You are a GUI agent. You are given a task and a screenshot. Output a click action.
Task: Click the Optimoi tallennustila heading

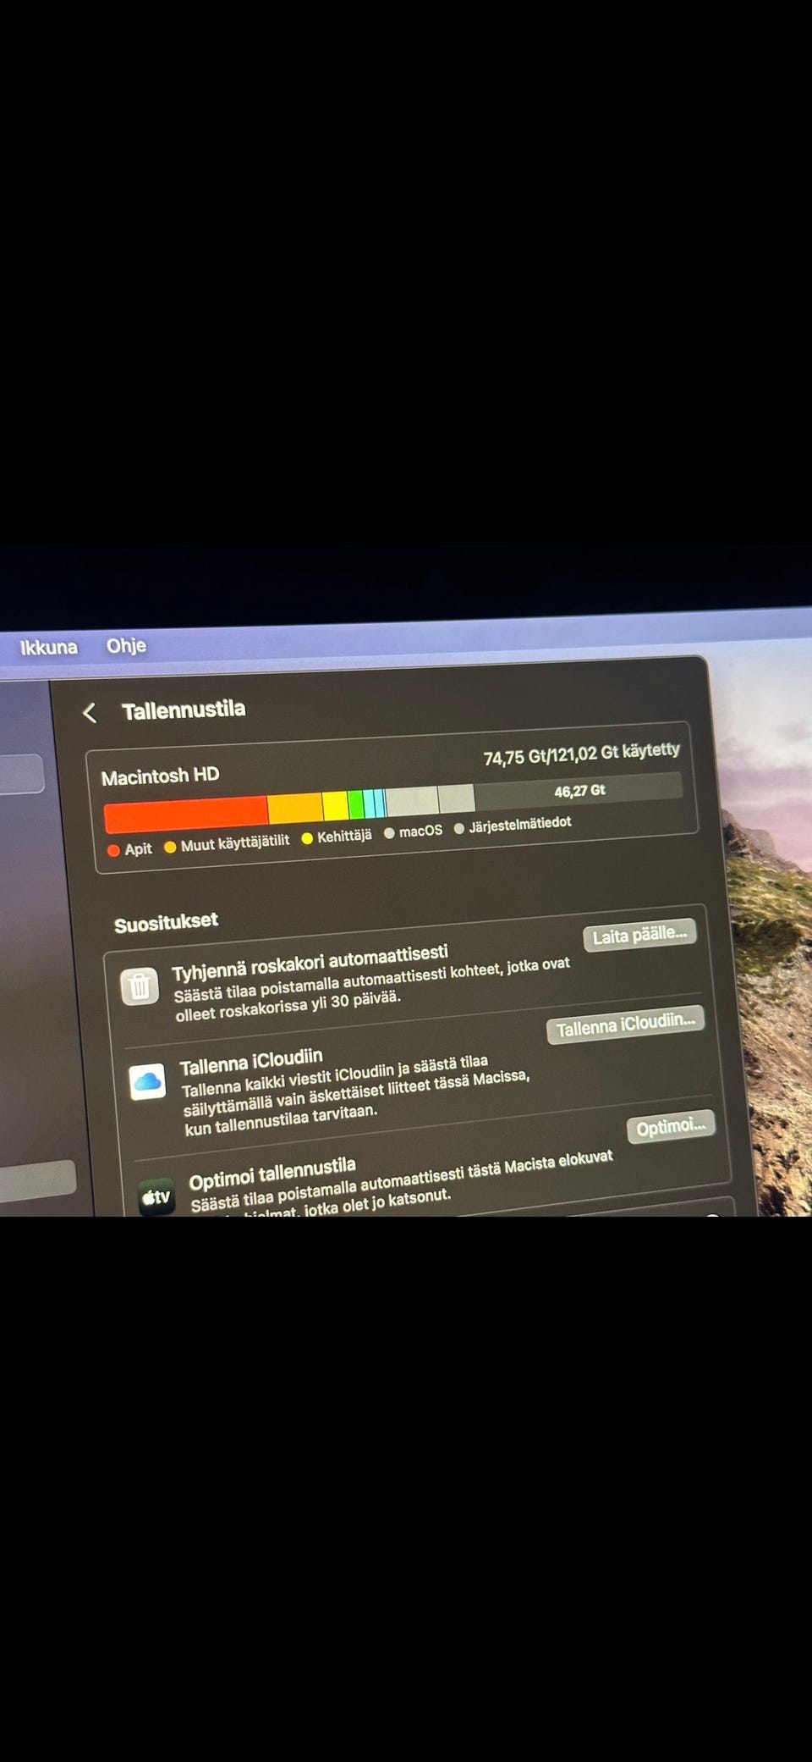click(x=272, y=1173)
